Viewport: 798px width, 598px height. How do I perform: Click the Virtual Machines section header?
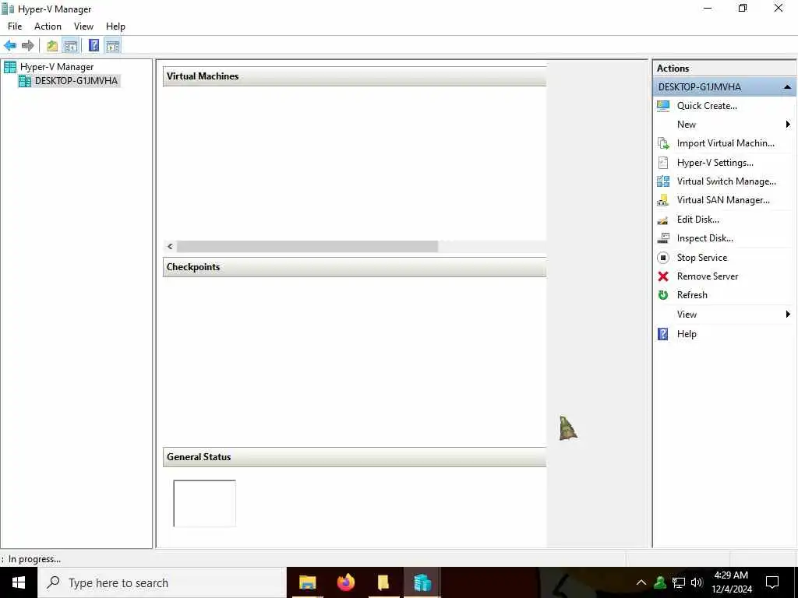355,76
